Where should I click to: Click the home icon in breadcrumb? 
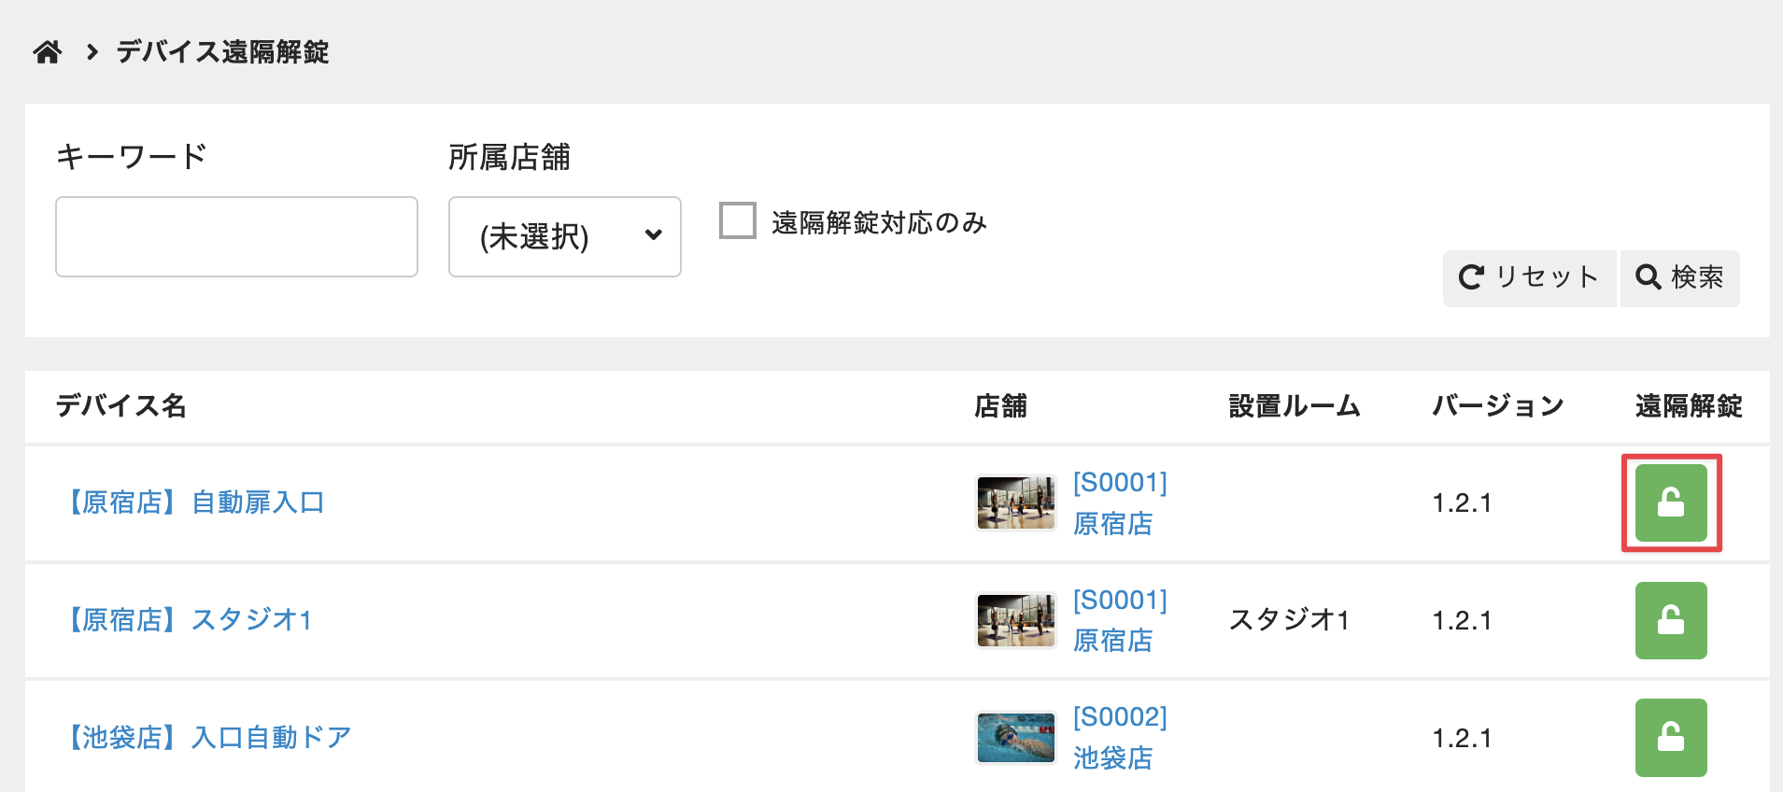tap(48, 52)
